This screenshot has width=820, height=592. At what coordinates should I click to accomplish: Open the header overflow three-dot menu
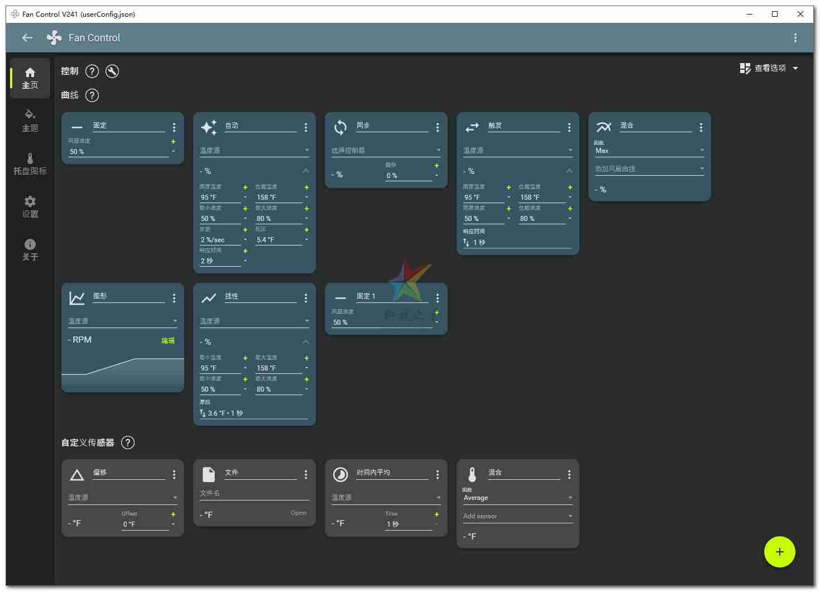795,38
